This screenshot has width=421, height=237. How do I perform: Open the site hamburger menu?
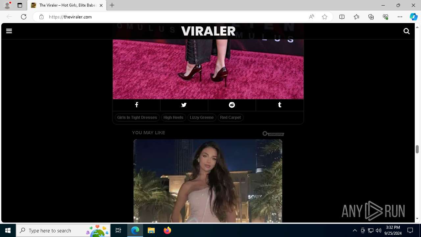(9, 31)
